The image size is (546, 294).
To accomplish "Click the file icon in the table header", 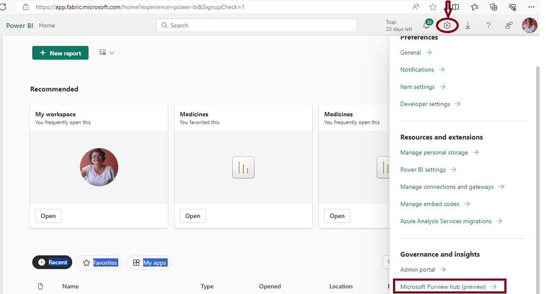I will coord(40,286).
